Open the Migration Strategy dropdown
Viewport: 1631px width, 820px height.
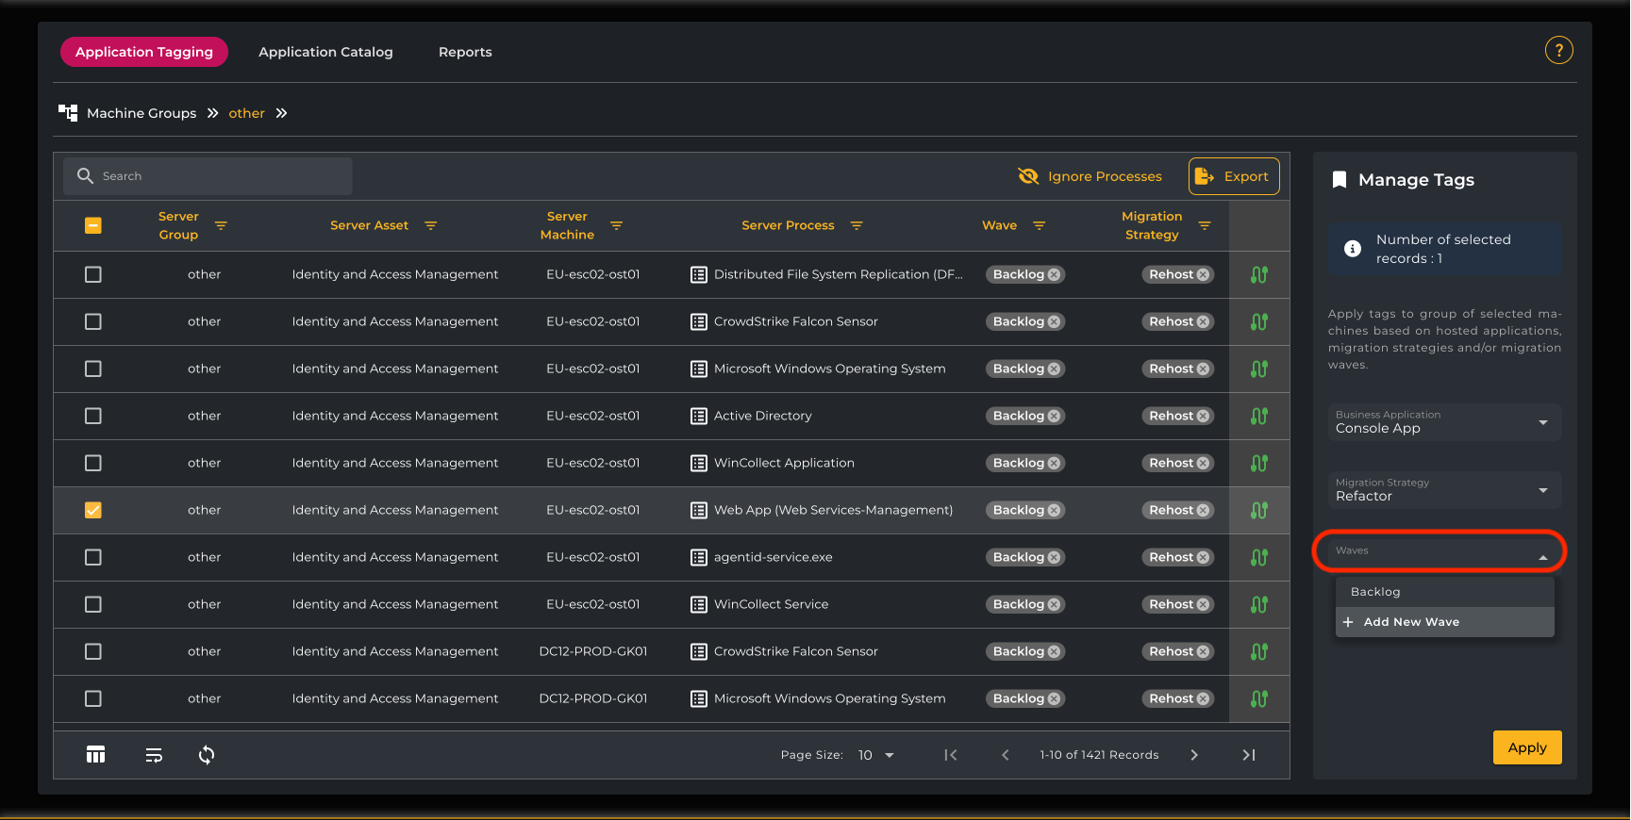1444,490
